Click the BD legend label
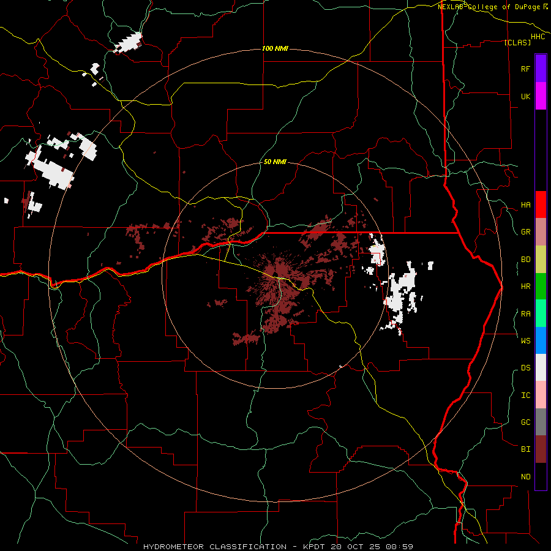Viewport: 551px width, 551px height. (525, 260)
